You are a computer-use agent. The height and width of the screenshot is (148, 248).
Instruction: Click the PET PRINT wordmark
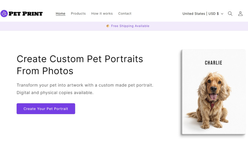coord(26,14)
